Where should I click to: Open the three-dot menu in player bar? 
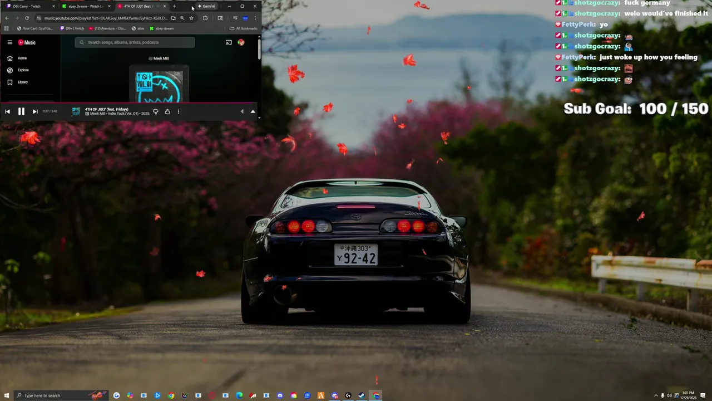point(179,111)
